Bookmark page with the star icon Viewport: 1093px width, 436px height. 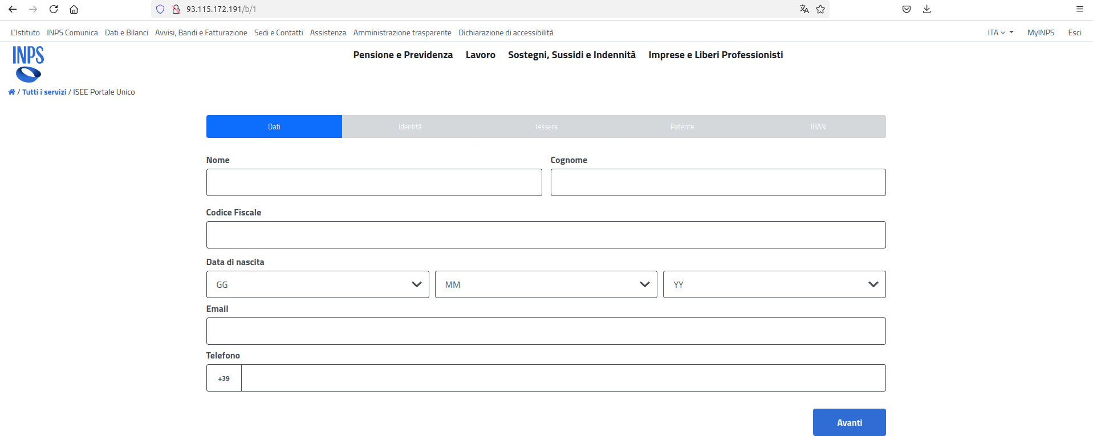tap(820, 9)
